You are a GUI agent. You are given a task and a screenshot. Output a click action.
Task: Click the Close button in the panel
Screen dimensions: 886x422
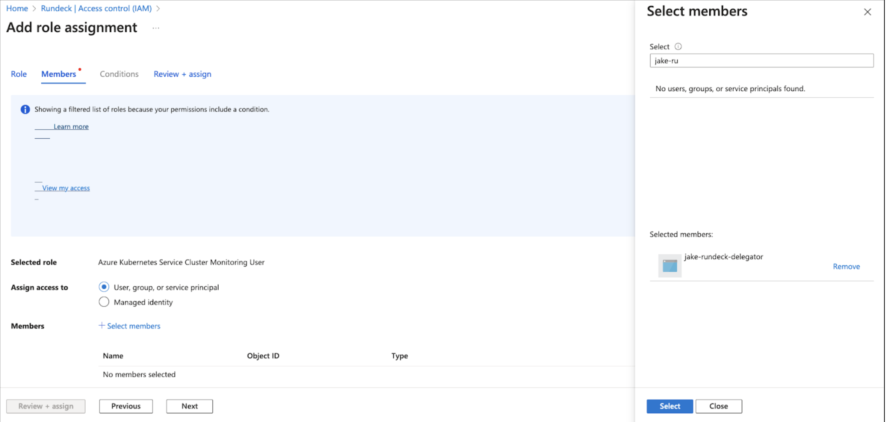pyautogui.click(x=718, y=406)
